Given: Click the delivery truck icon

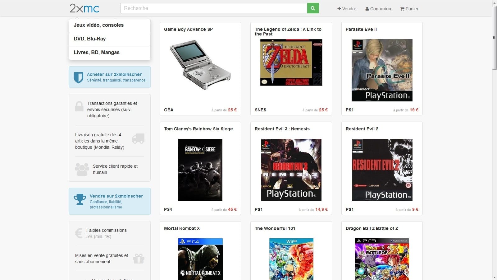Looking at the screenshot, I should point(138,138).
